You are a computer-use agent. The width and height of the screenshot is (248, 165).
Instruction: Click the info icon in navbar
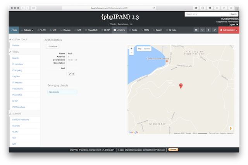click(208, 30)
